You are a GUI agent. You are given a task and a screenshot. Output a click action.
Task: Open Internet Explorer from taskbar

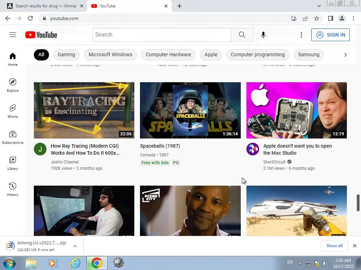75,263
